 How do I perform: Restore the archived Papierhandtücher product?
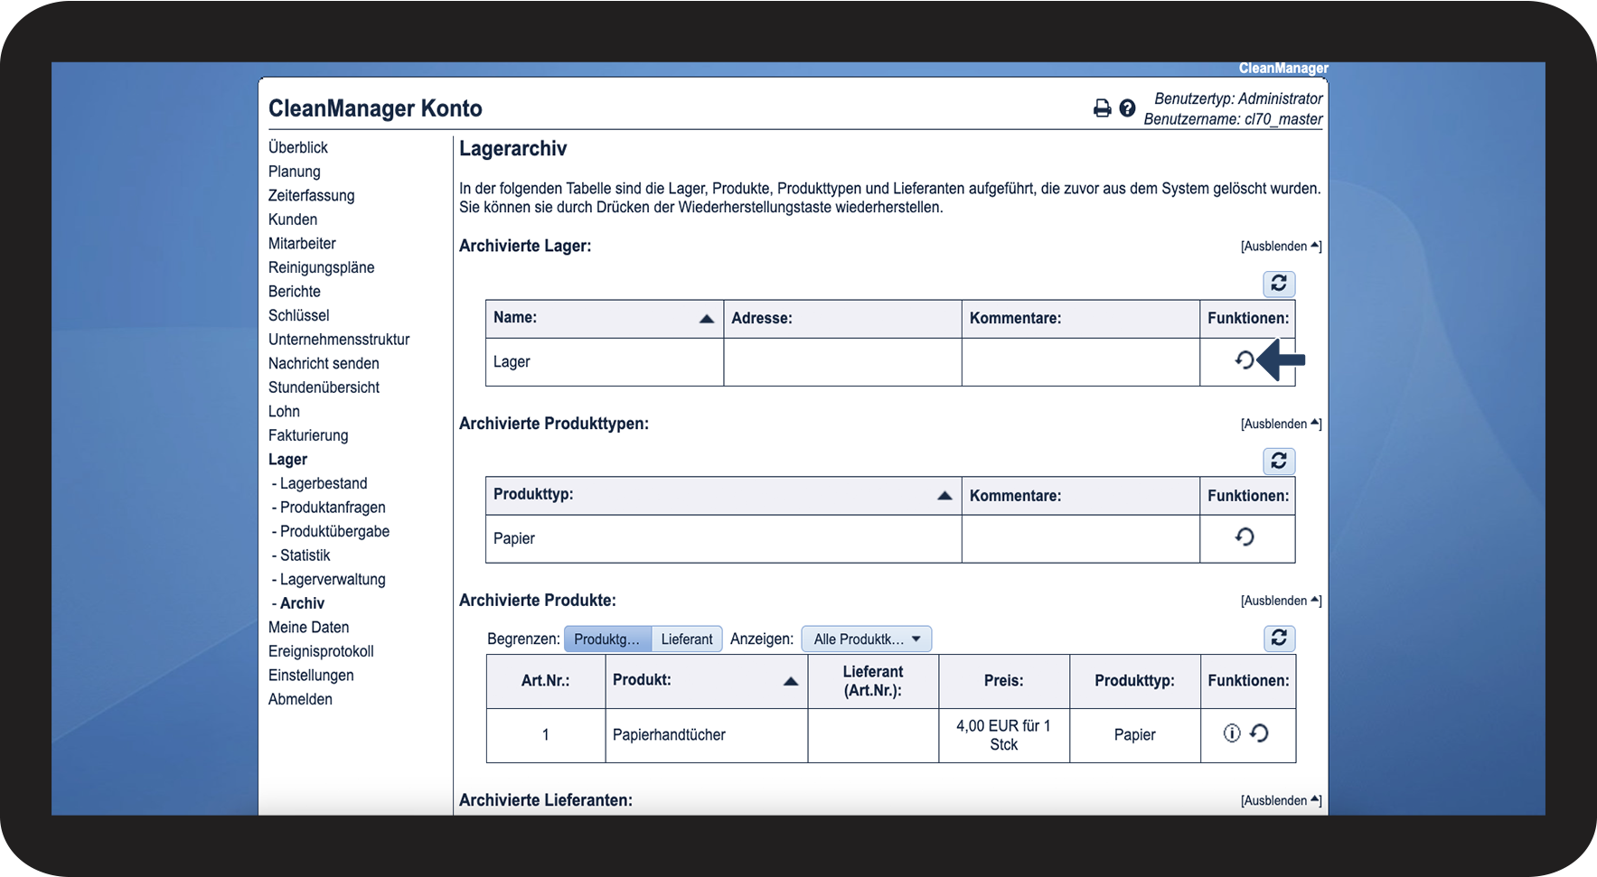coord(1259,733)
